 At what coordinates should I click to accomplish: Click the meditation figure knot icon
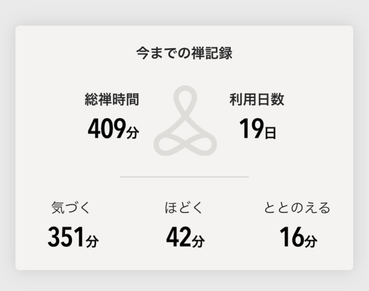coord(185,121)
